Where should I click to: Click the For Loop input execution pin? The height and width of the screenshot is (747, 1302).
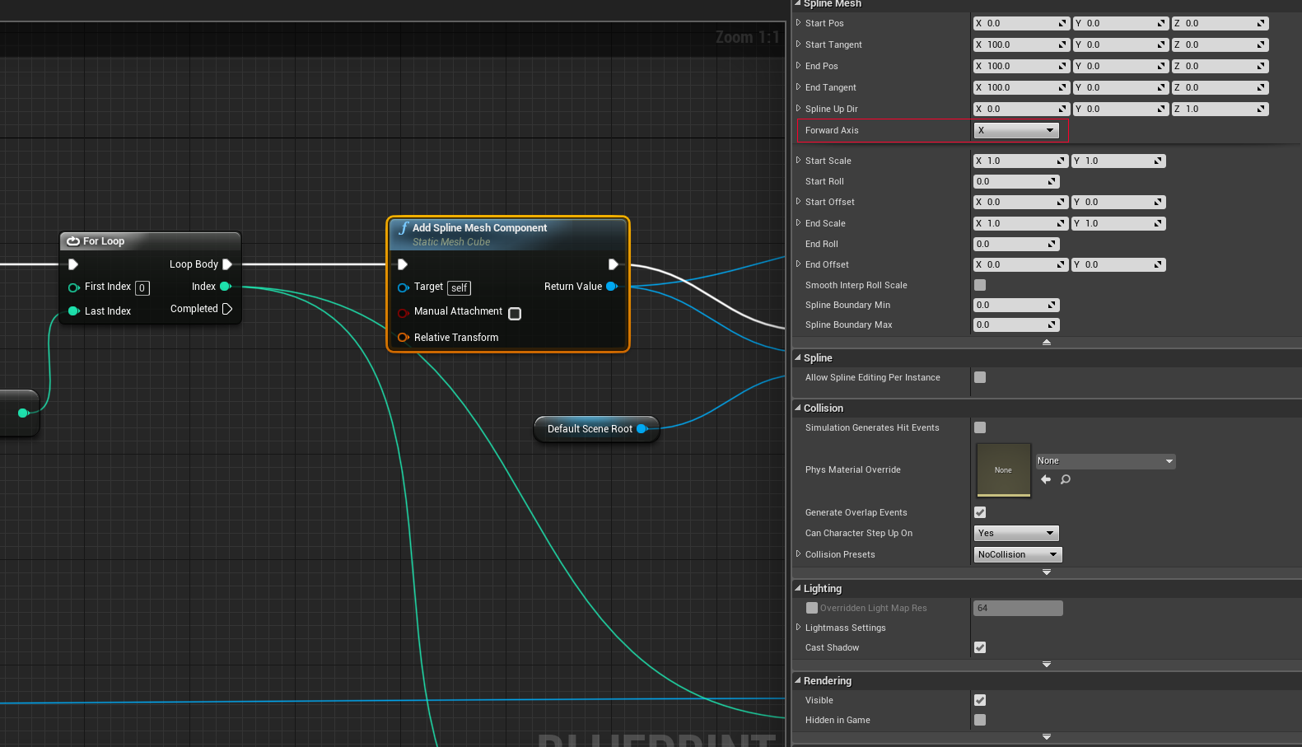72,264
